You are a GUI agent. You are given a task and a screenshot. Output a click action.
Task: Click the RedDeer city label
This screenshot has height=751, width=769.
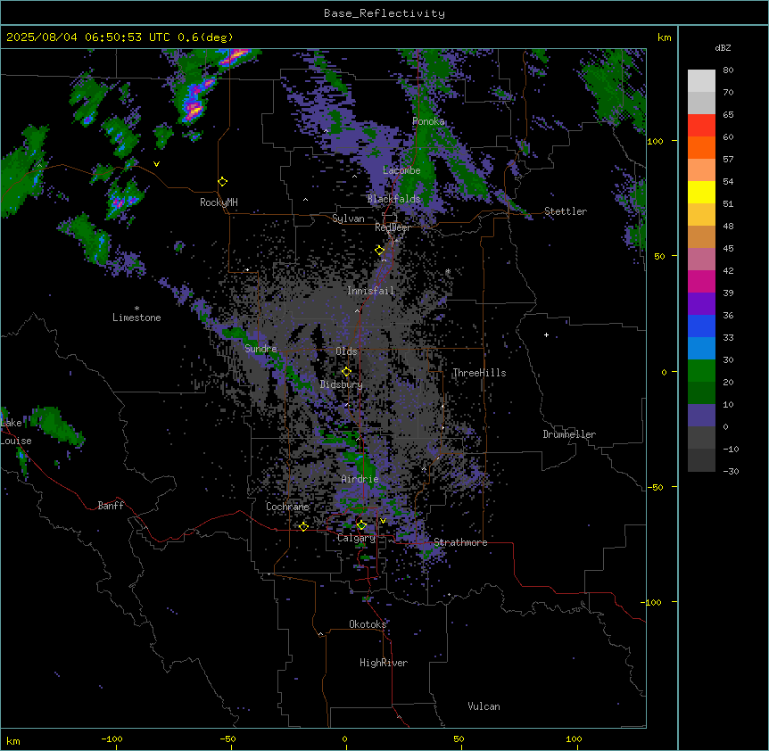[393, 227]
